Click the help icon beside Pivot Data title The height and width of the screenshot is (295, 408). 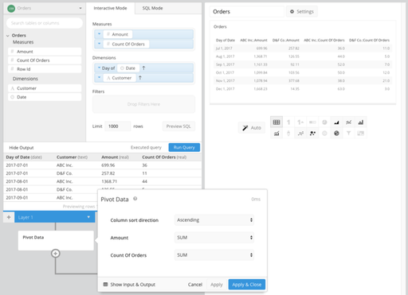tap(135, 199)
